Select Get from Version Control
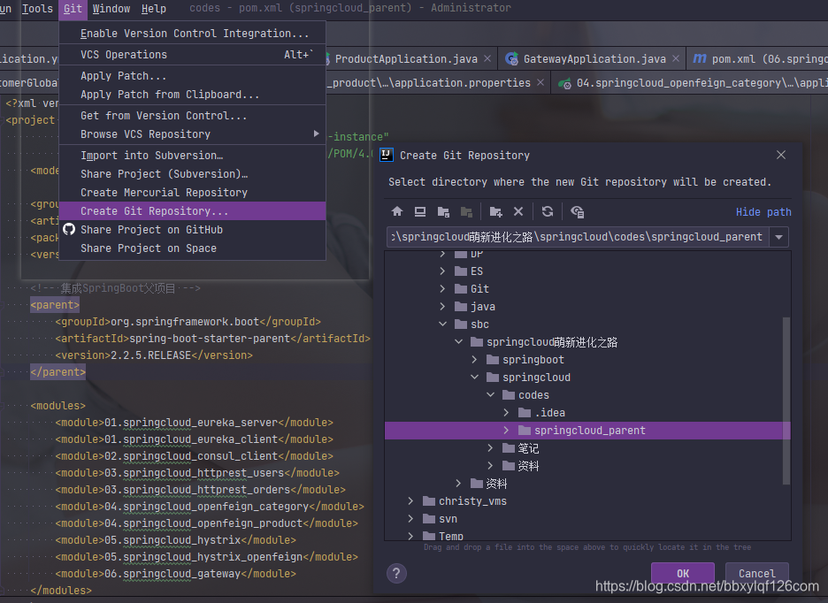828x603 pixels. click(192, 115)
